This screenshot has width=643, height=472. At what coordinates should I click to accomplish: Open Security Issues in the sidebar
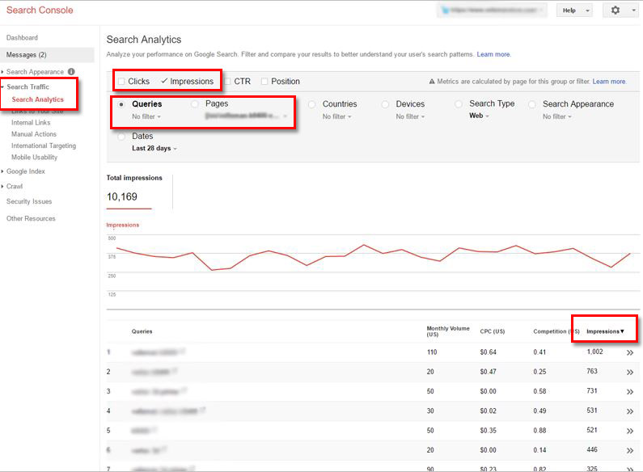(x=29, y=201)
